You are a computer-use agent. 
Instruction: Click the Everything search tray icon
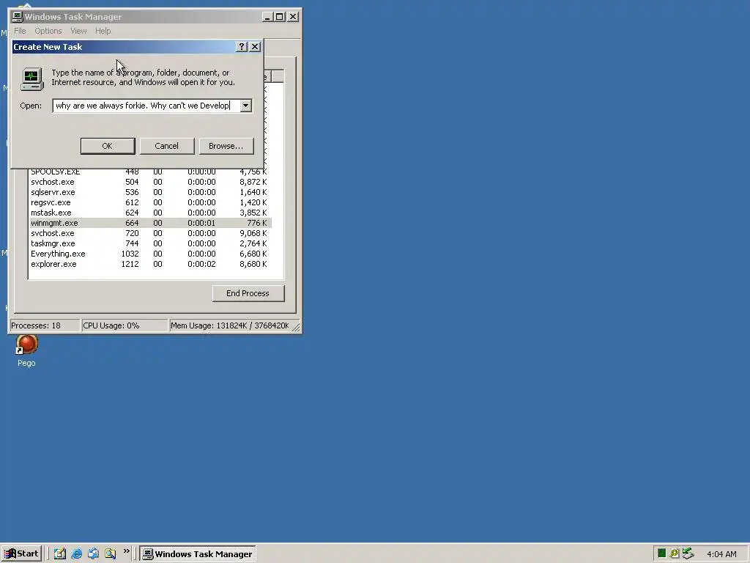point(675,553)
